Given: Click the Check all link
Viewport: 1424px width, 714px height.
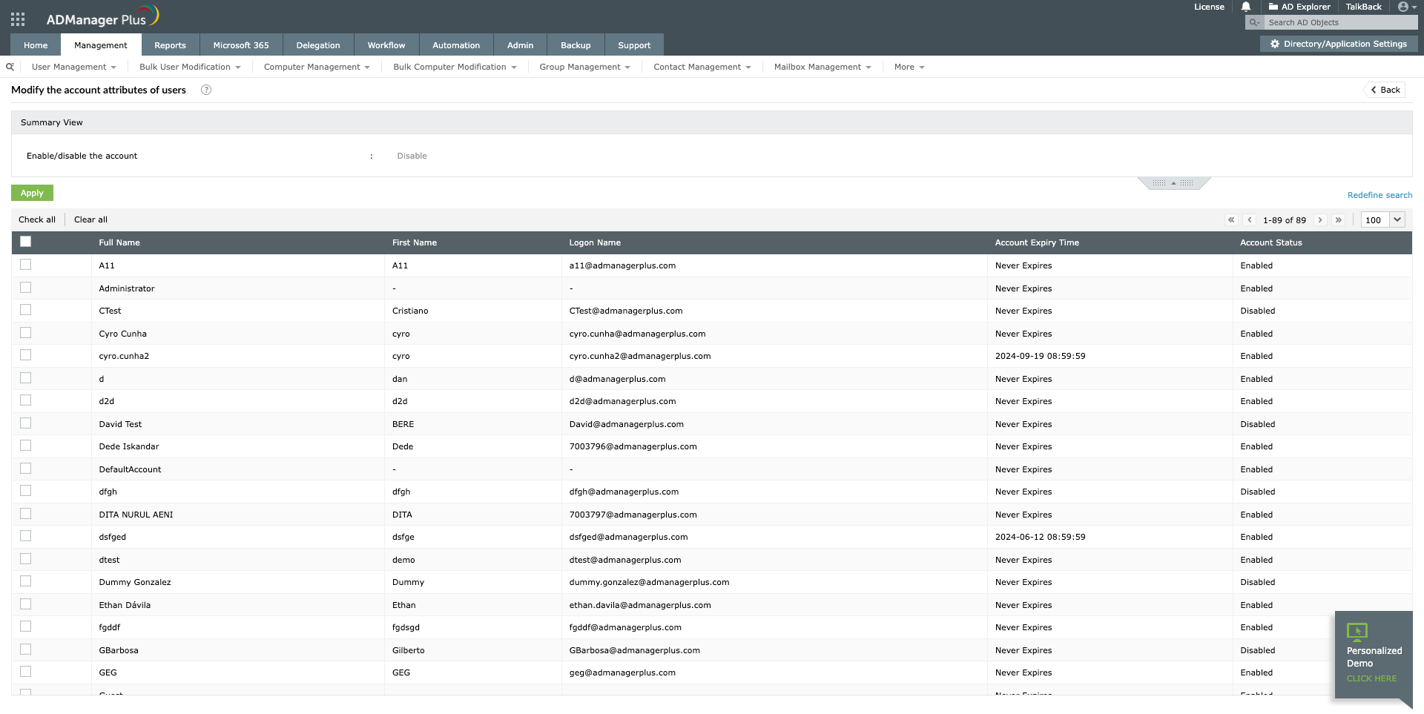Looking at the screenshot, I should (x=37, y=219).
